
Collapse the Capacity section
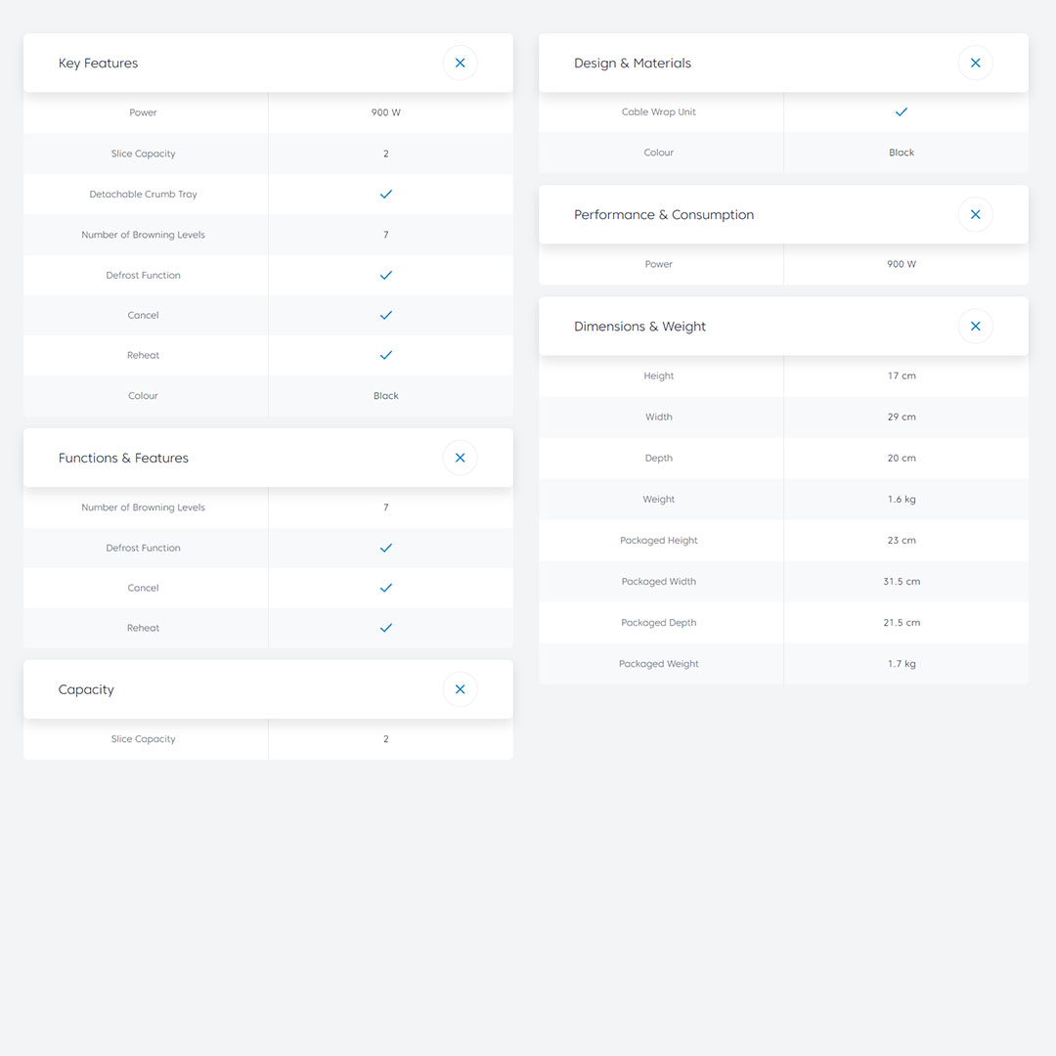coord(460,689)
